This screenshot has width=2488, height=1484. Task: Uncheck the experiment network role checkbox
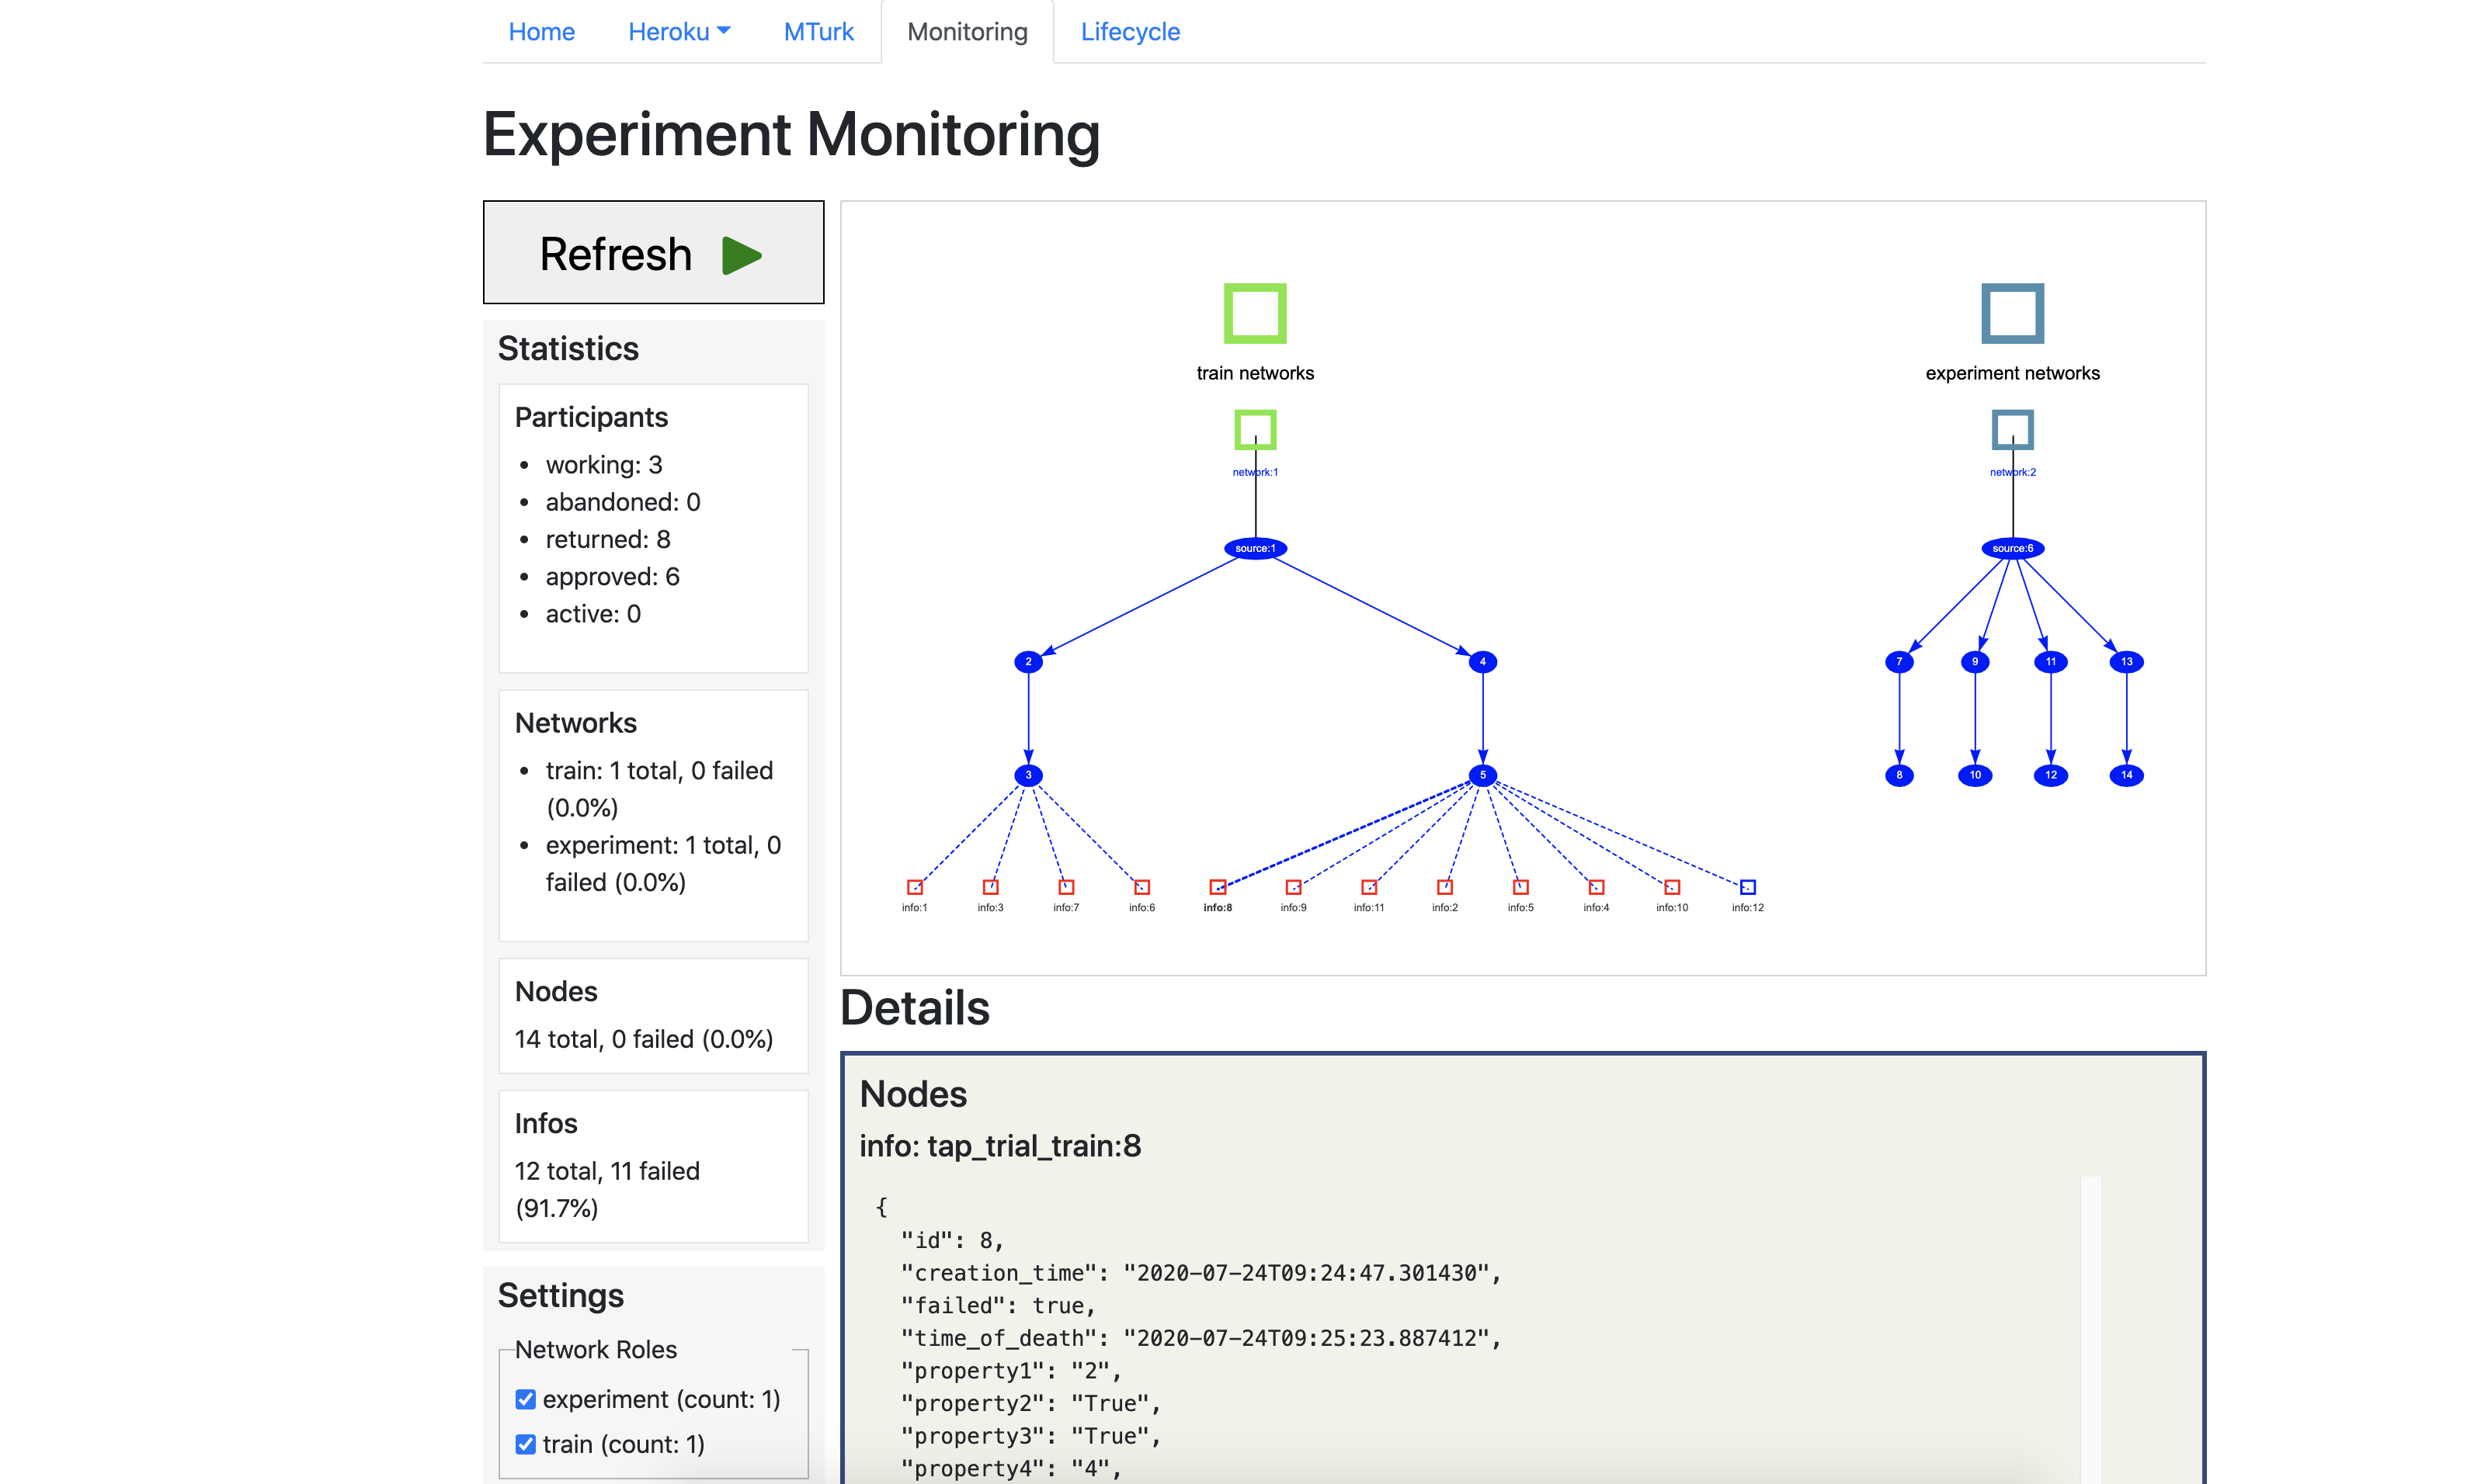tap(525, 1398)
